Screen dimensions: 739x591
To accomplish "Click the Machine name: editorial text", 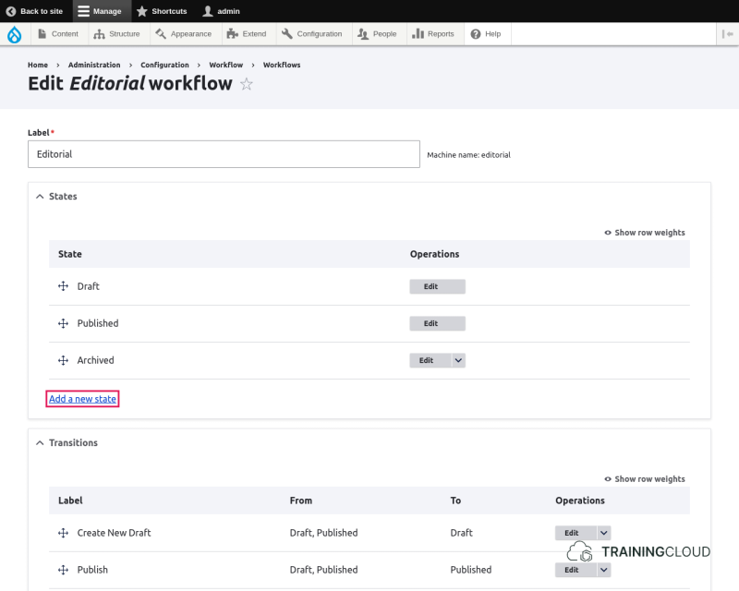I will pos(468,155).
